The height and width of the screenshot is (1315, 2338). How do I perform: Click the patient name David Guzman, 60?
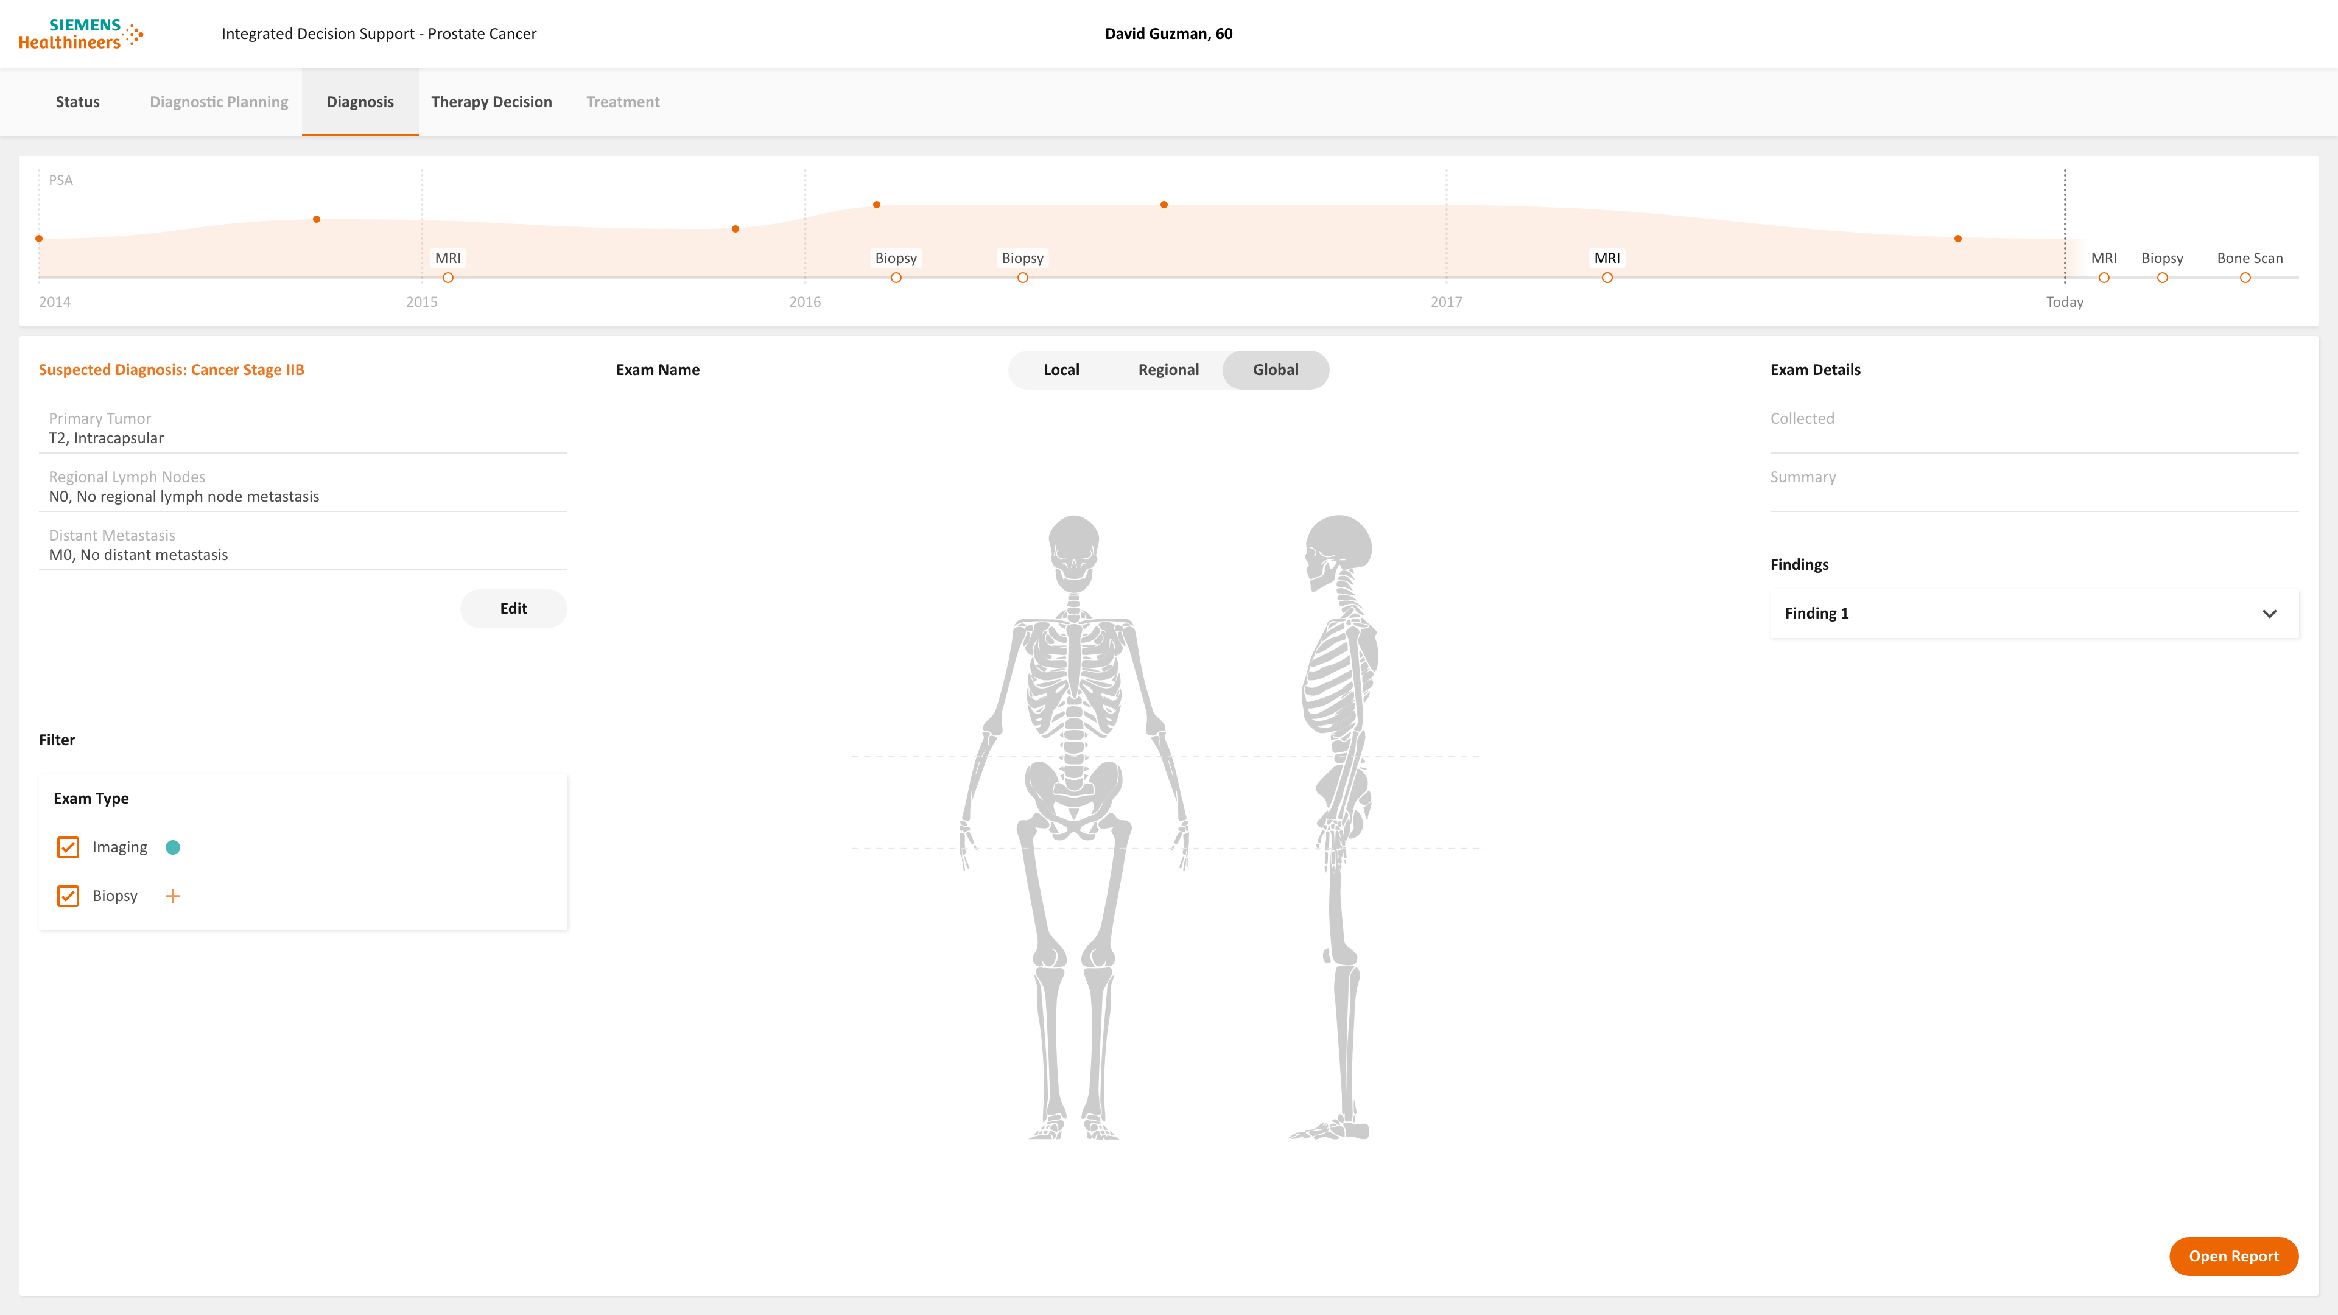1168,33
